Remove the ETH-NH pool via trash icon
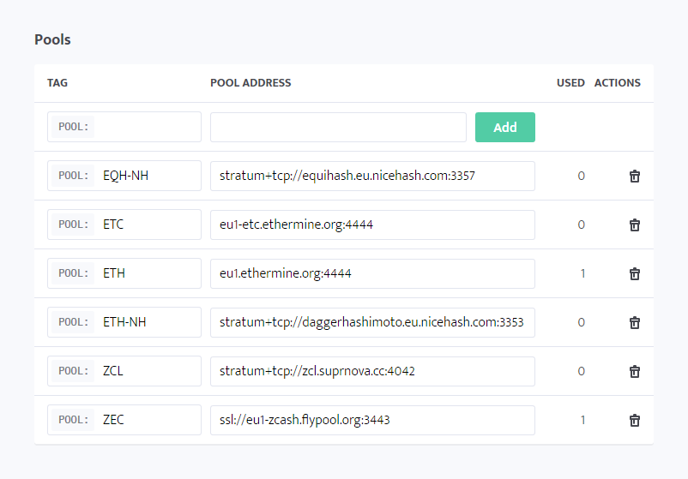The image size is (688, 479). tap(635, 322)
